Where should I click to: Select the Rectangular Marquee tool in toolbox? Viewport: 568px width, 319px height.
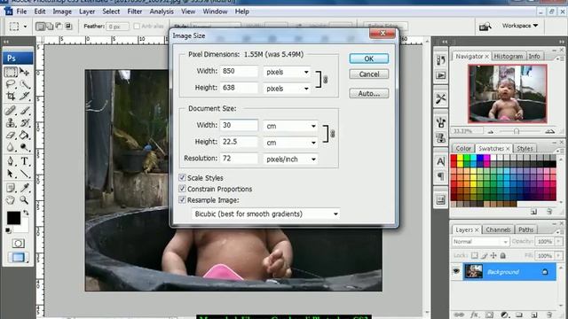(11, 72)
